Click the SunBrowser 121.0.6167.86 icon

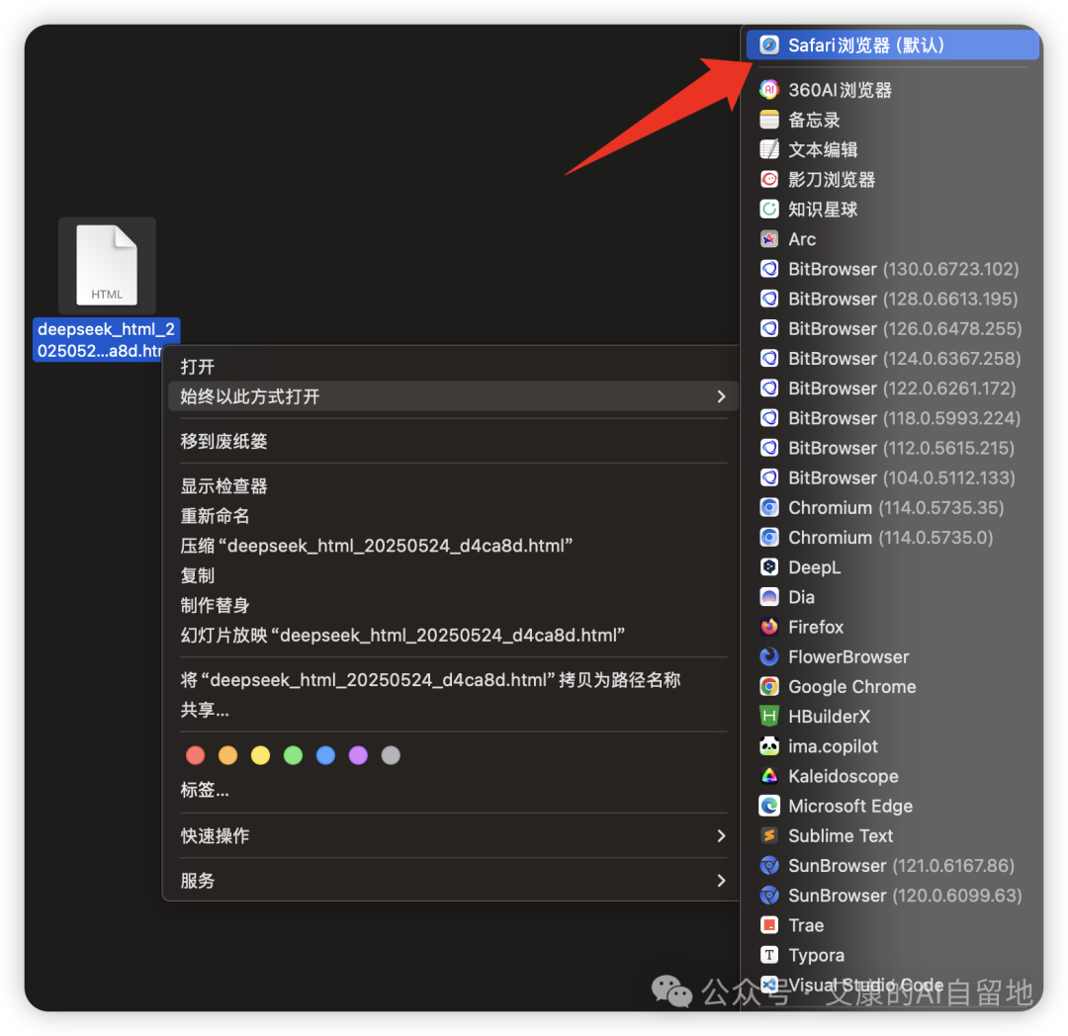pos(769,865)
